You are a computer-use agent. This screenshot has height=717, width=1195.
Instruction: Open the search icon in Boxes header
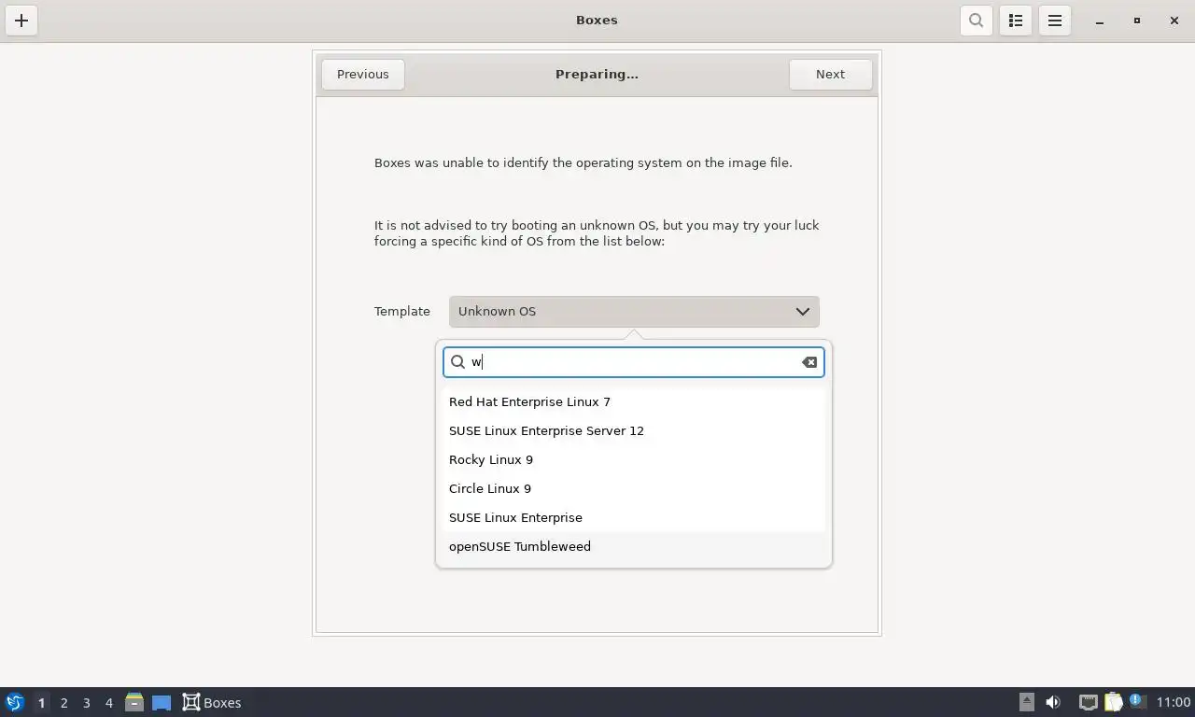(x=977, y=21)
